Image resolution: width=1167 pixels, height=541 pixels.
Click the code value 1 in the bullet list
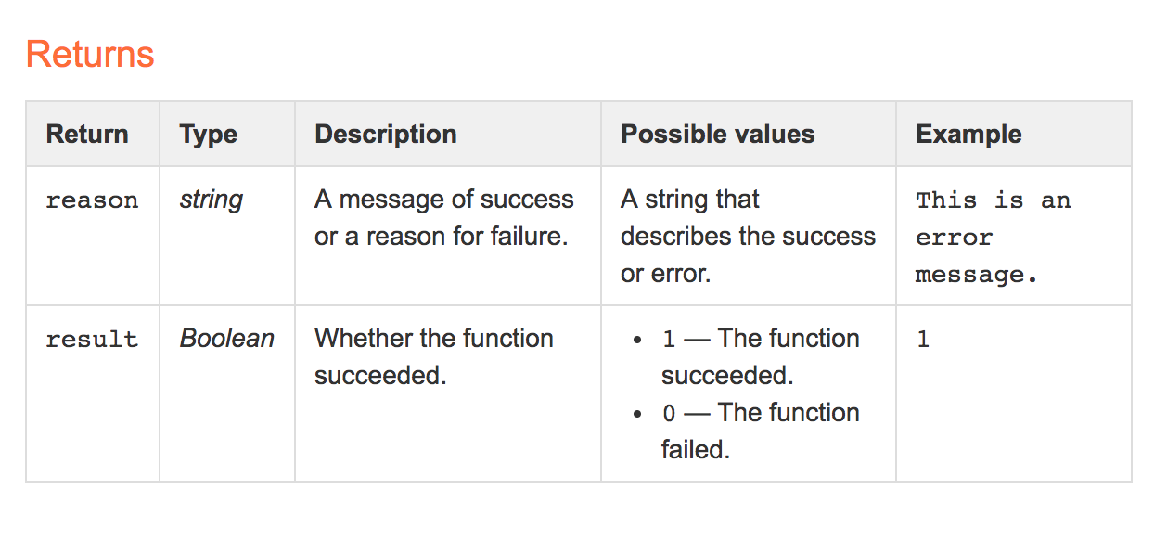[669, 340]
